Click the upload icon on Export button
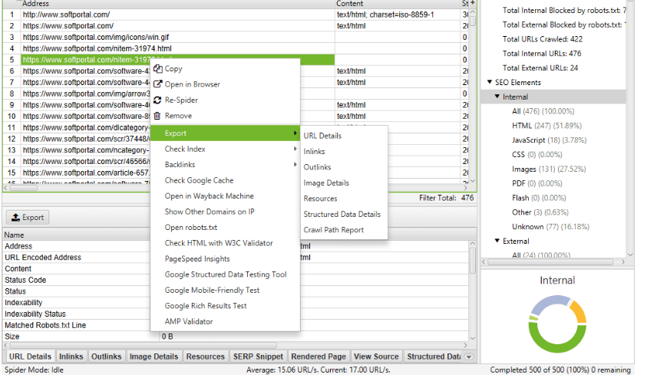 coord(15,217)
